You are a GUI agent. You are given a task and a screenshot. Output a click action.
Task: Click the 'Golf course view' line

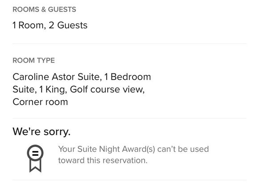click(x=107, y=89)
